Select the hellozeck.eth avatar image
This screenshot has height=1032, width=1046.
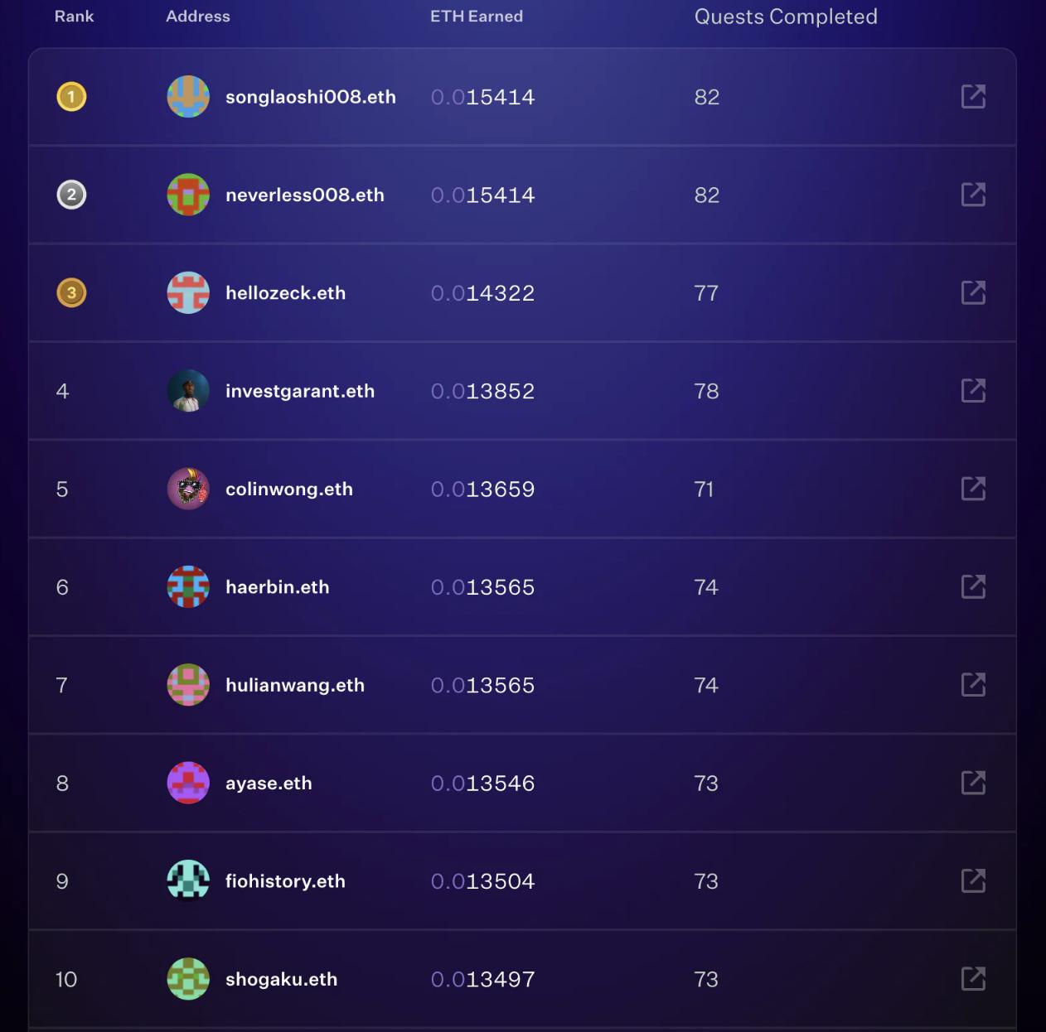click(188, 292)
